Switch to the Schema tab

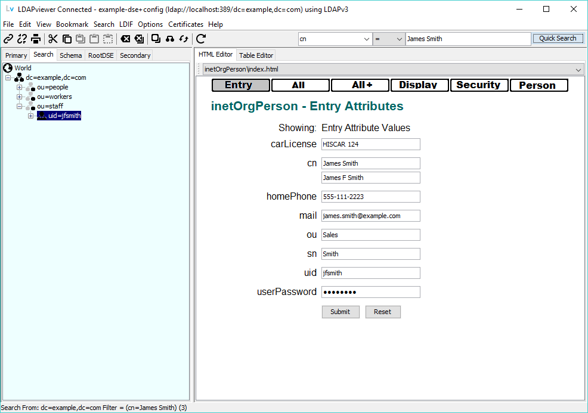click(x=70, y=55)
